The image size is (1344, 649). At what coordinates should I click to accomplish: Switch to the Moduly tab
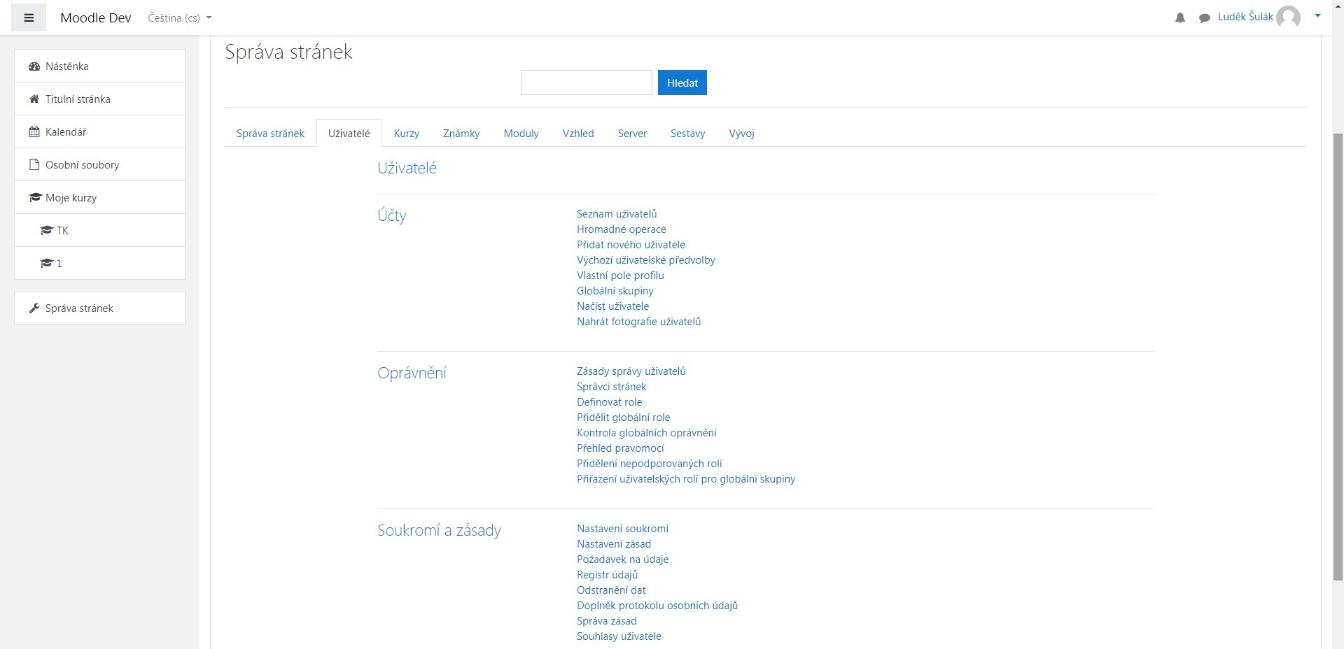(521, 134)
